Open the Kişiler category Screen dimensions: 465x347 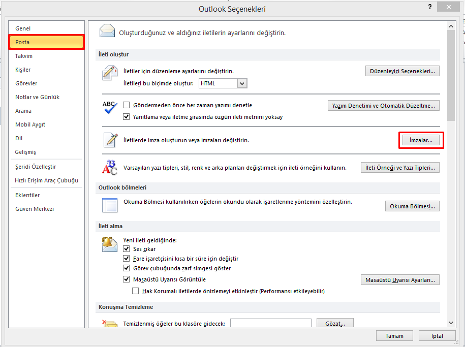pos(47,70)
